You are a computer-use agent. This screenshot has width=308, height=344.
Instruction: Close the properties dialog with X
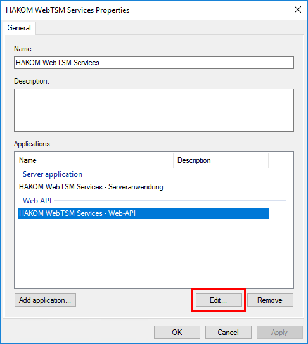click(x=298, y=10)
